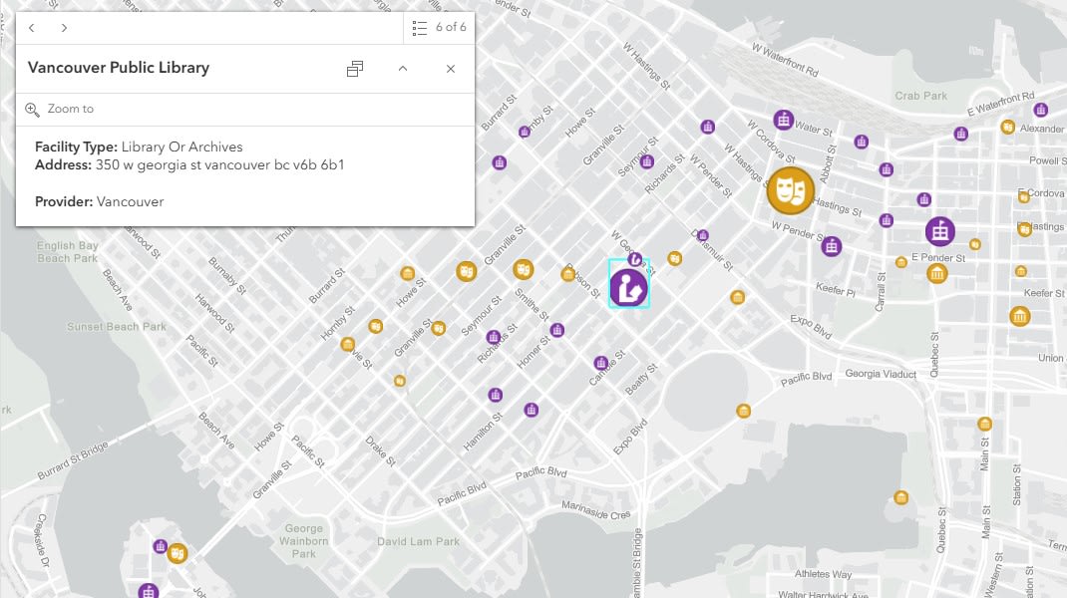Select purple marker next to the Granville Island theatre marker

(160, 545)
